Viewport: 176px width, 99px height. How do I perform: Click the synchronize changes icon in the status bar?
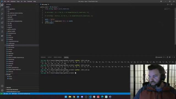click(10, 94)
